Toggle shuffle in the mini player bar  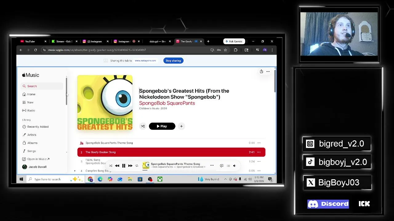click(x=111, y=166)
